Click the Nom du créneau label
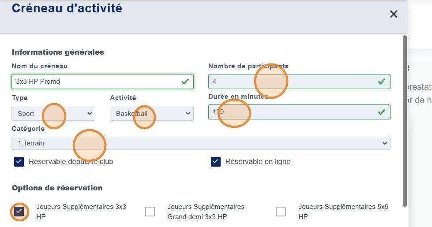The height and width of the screenshot is (227, 432). point(40,66)
